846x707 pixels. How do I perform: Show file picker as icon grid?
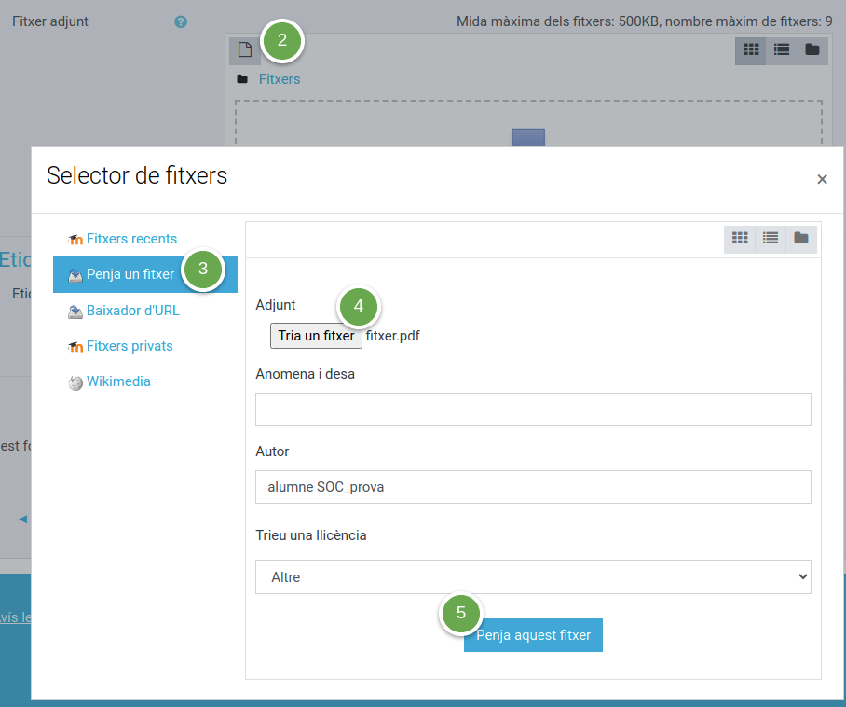click(739, 238)
